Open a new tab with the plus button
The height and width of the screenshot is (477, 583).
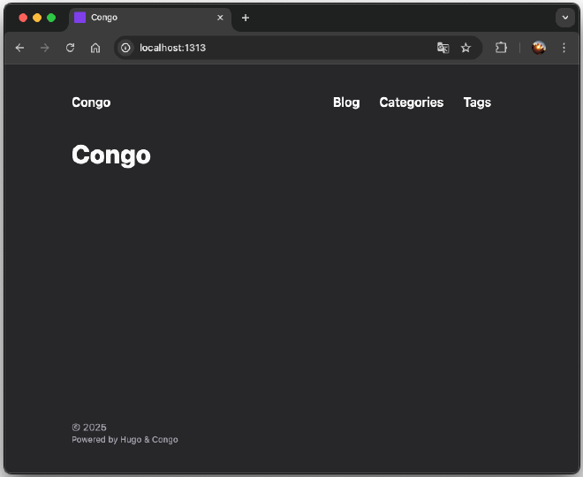(246, 18)
